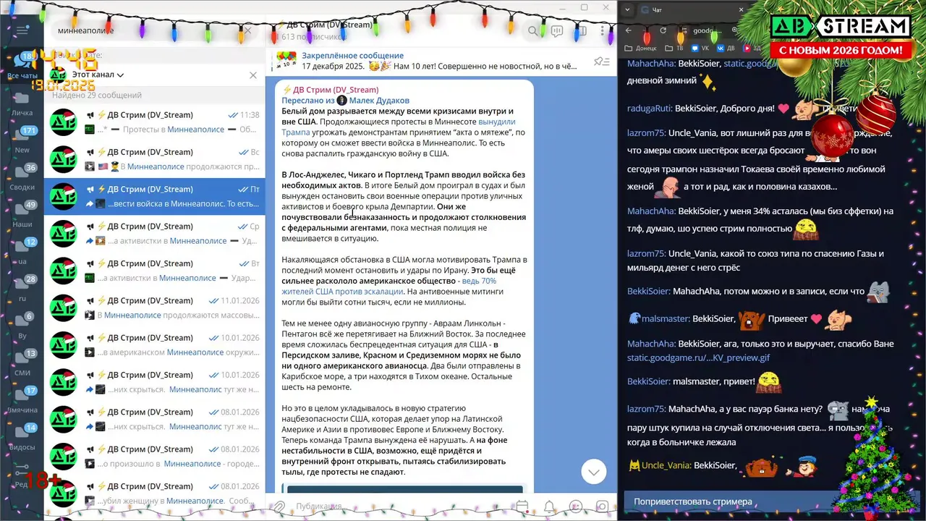Open the 'Наши' chat folder

click(x=22, y=216)
